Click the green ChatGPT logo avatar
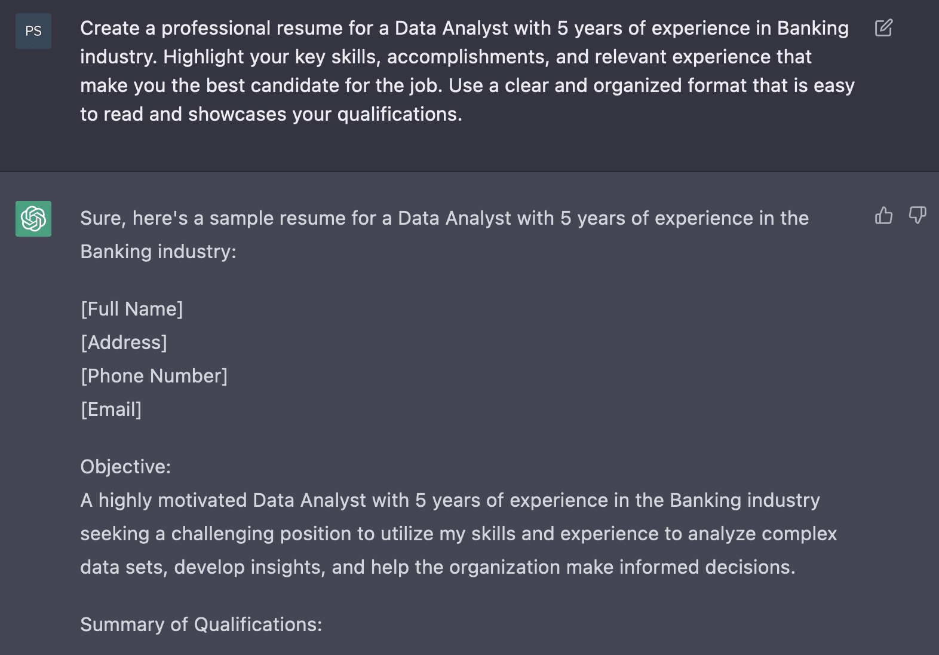The image size is (939, 655). [x=33, y=219]
